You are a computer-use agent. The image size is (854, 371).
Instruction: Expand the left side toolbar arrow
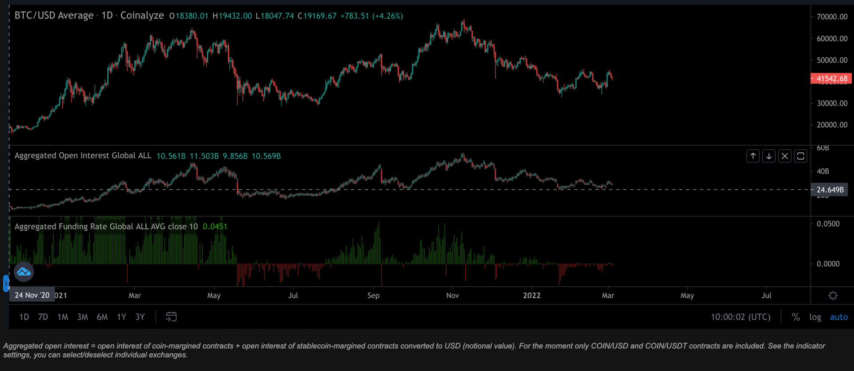6,283
